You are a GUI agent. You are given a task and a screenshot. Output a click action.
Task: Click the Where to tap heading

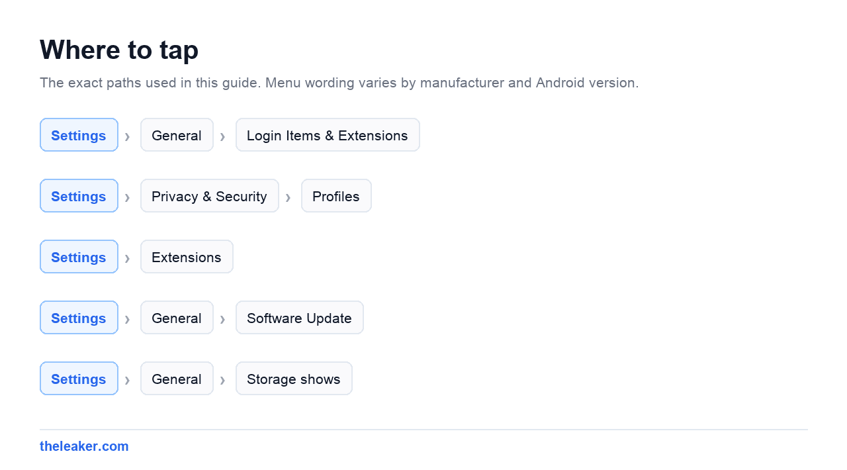(x=119, y=50)
